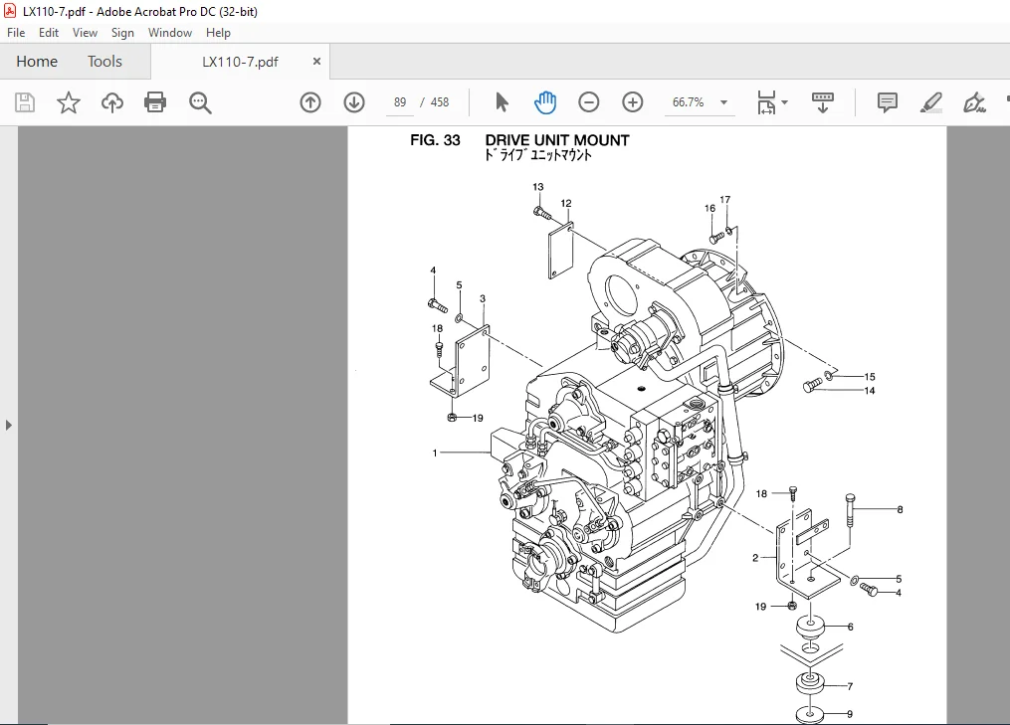Upload file to Document Cloud
Screen dimensions: 1010x725
click(x=112, y=102)
